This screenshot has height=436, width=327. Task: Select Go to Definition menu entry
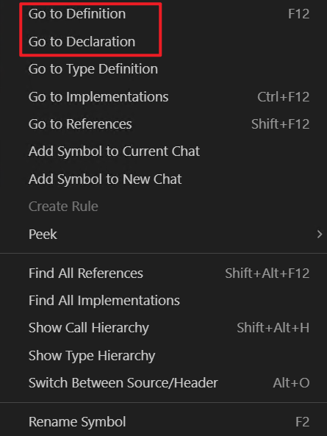tap(163, 14)
